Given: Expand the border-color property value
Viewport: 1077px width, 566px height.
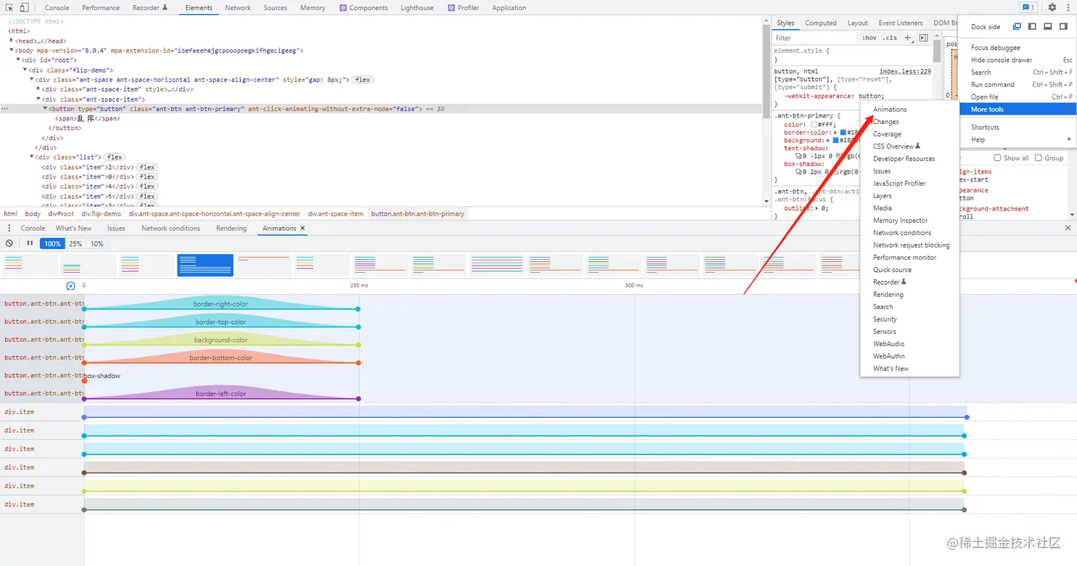Looking at the screenshot, I should (836, 132).
